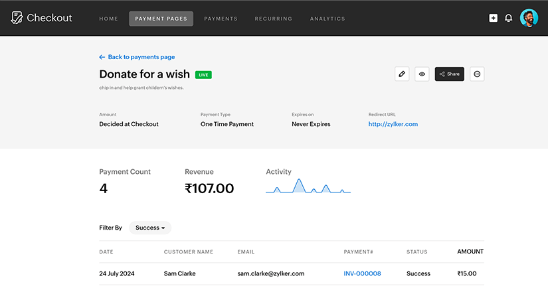The height and width of the screenshot is (292, 548).
Task: Expand the Success filter dropdown
Action: pyautogui.click(x=150, y=228)
